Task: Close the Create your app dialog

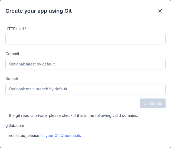Action: tap(160, 11)
